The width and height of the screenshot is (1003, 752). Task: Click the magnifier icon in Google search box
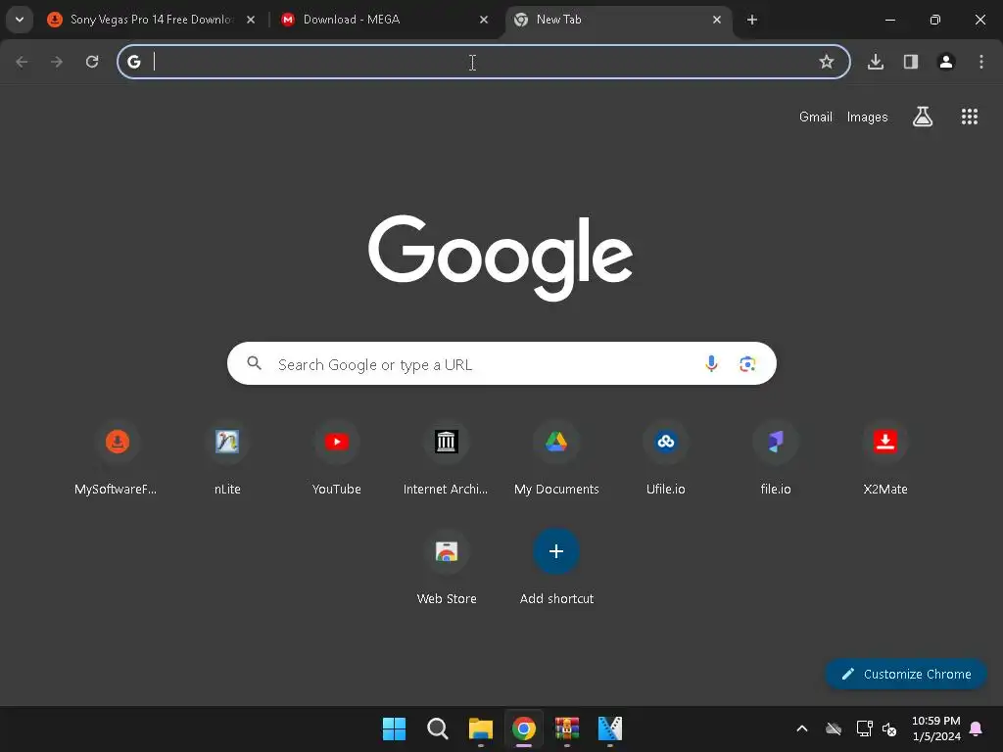click(x=255, y=363)
